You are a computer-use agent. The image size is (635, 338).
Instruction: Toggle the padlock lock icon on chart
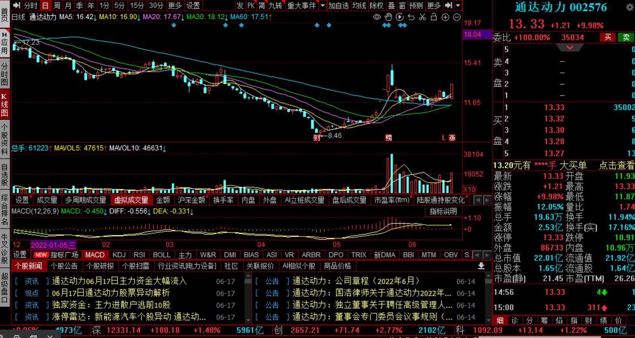(434, 17)
